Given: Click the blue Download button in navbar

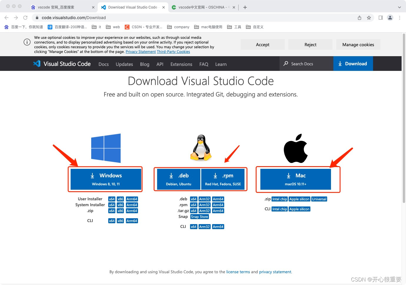Looking at the screenshot, I should (353, 64).
